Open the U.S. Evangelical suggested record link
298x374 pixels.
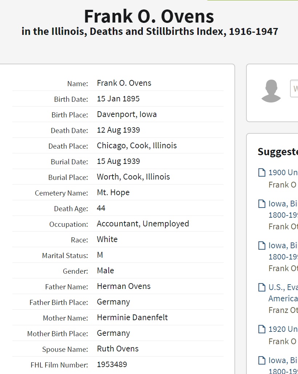coord(283,287)
